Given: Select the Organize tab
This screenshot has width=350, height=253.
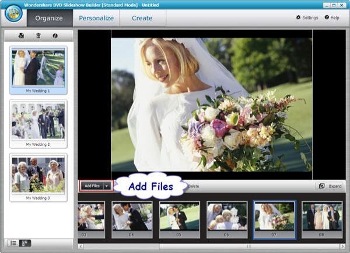Looking at the screenshot, I should [x=49, y=18].
